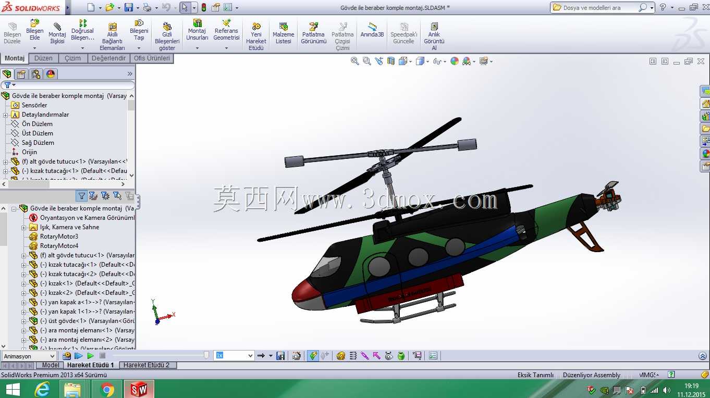This screenshot has height=398, width=710.
Task: Click the Anında3B tool
Action: coord(372,30)
